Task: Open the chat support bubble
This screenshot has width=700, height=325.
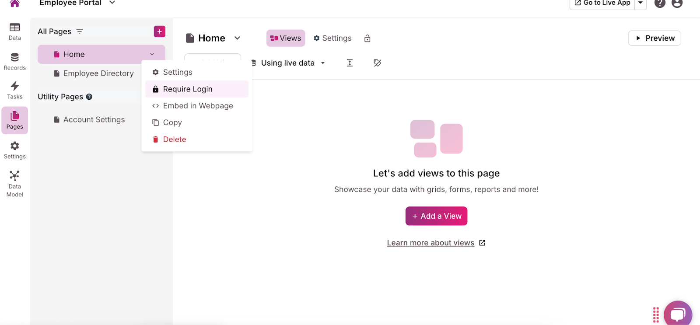Action: [677, 314]
